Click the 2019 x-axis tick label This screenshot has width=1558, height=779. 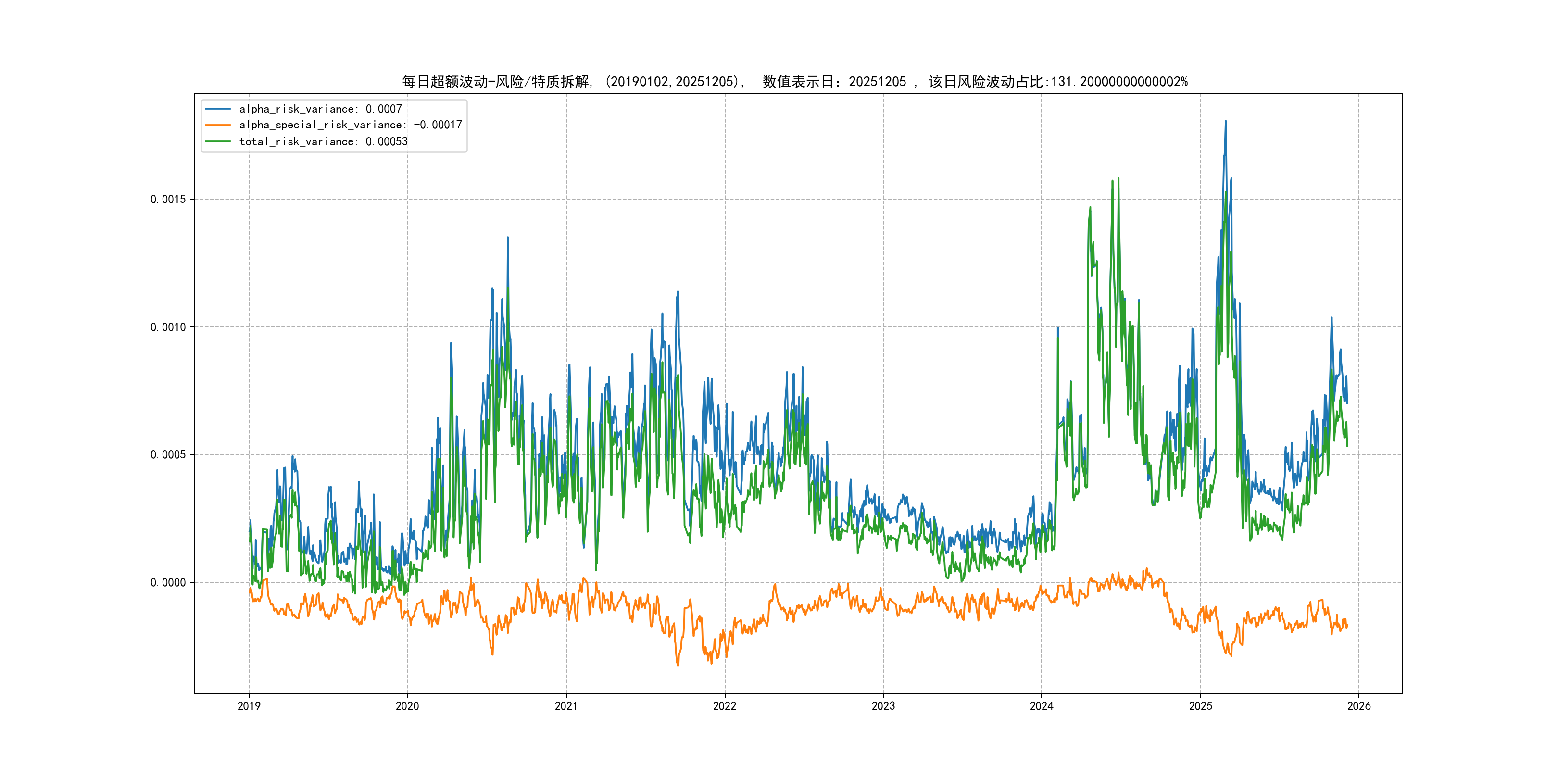(249, 706)
